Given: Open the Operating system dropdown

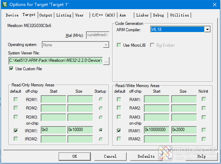Looking at the screenshot, I should tap(75, 45).
